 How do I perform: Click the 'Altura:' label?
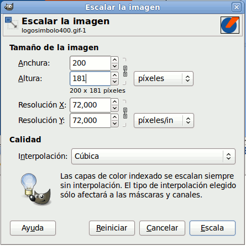(x=30, y=79)
